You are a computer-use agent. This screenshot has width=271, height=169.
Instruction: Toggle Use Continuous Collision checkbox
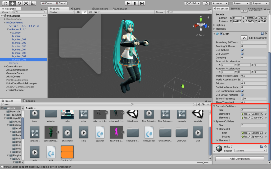tap(242, 91)
